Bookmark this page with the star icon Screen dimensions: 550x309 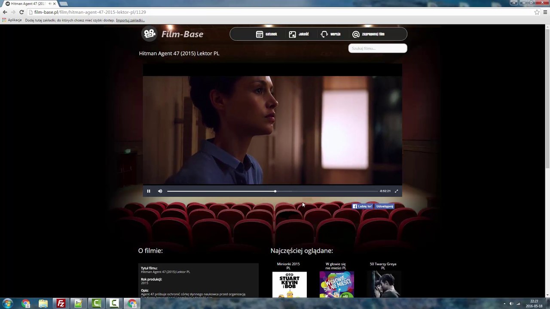click(x=537, y=12)
